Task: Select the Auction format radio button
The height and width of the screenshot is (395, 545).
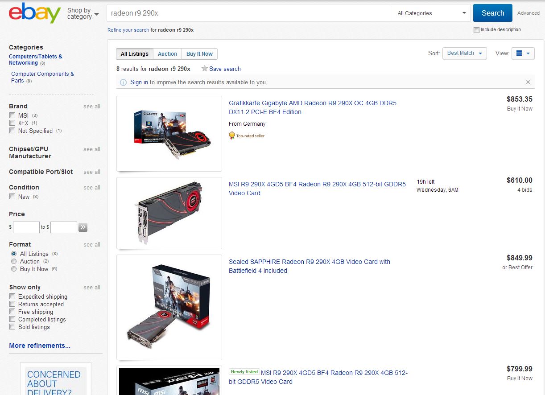Action: tap(14, 261)
